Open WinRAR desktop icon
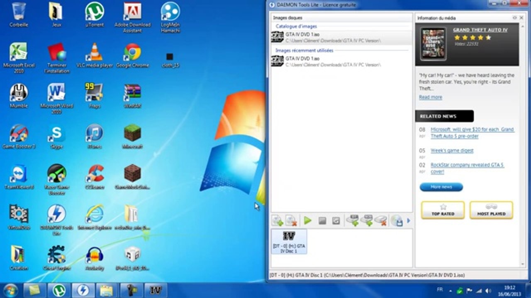Image resolution: width=531 pixels, height=298 pixels. pos(132,96)
